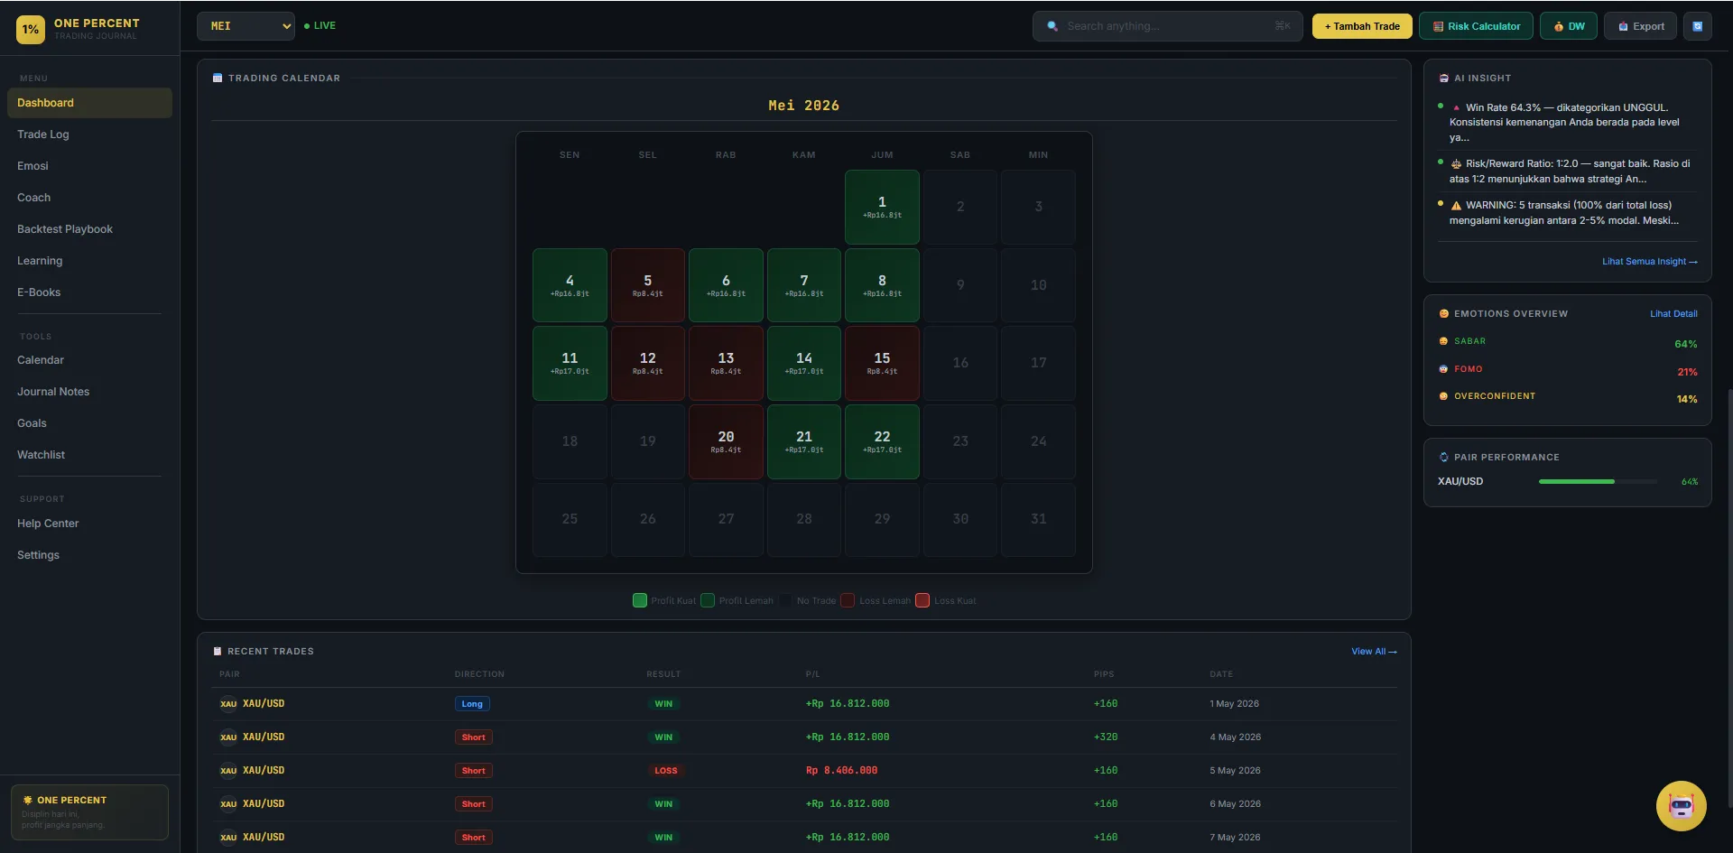Screen dimensions: 1733x853
Task: Click View All in Recent Trades
Action: (1374, 652)
